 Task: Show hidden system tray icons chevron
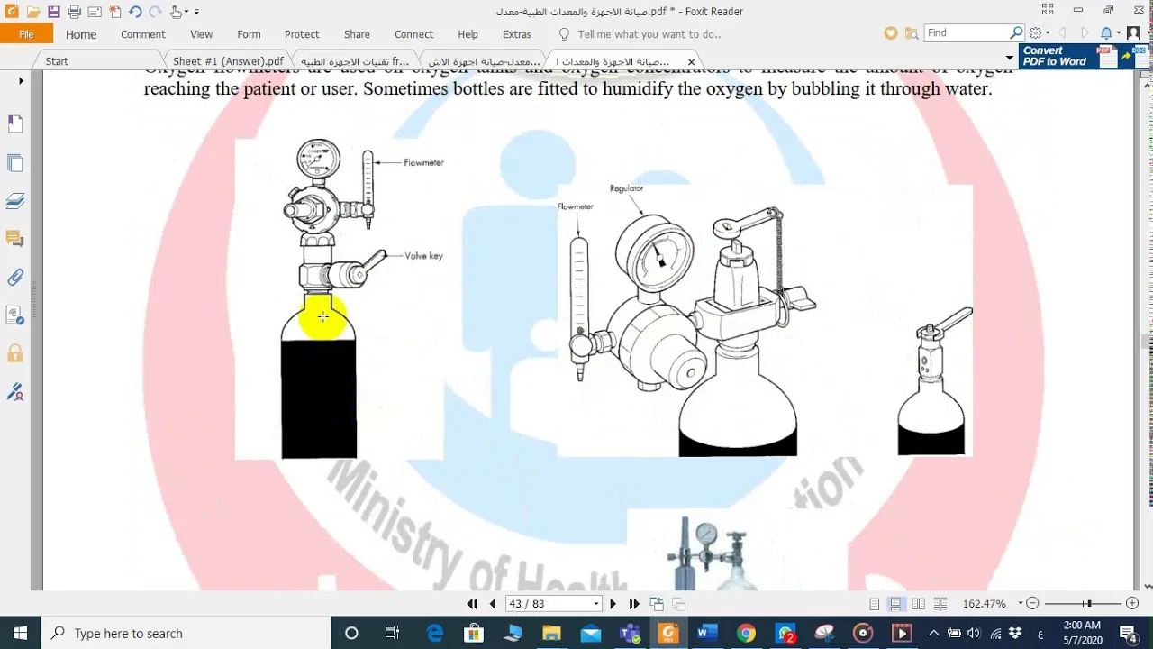[x=934, y=633]
